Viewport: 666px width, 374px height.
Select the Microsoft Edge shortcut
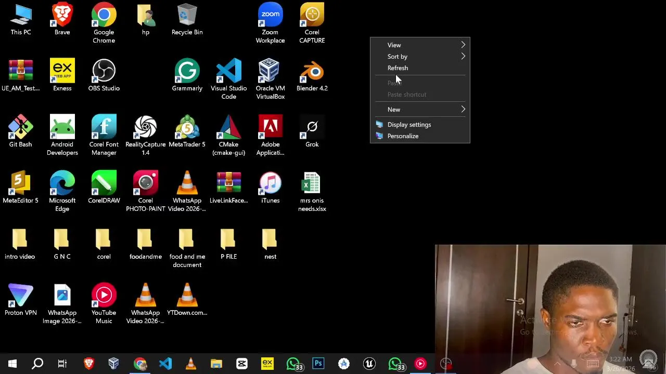pyautogui.click(x=62, y=192)
